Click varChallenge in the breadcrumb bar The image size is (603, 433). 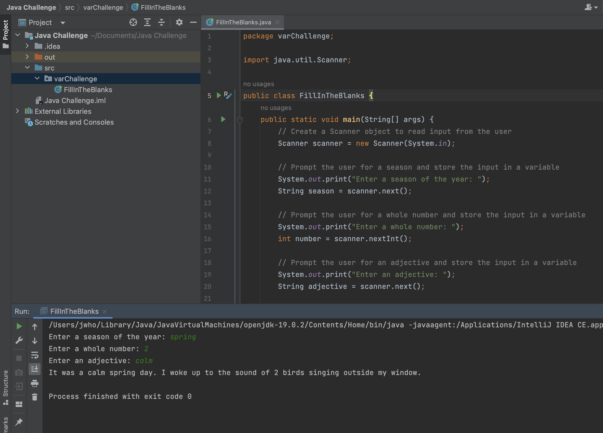click(x=103, y=8)
